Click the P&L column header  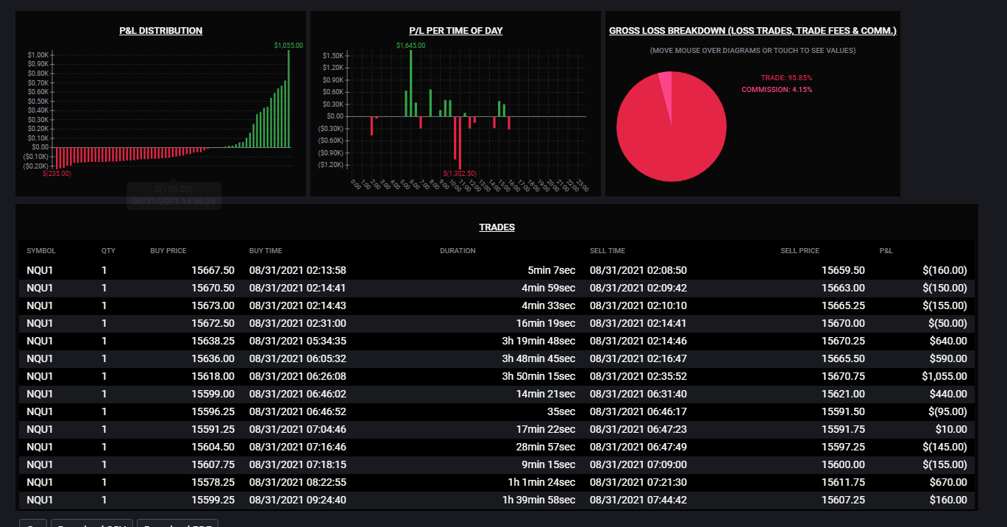tap(888, 251)
